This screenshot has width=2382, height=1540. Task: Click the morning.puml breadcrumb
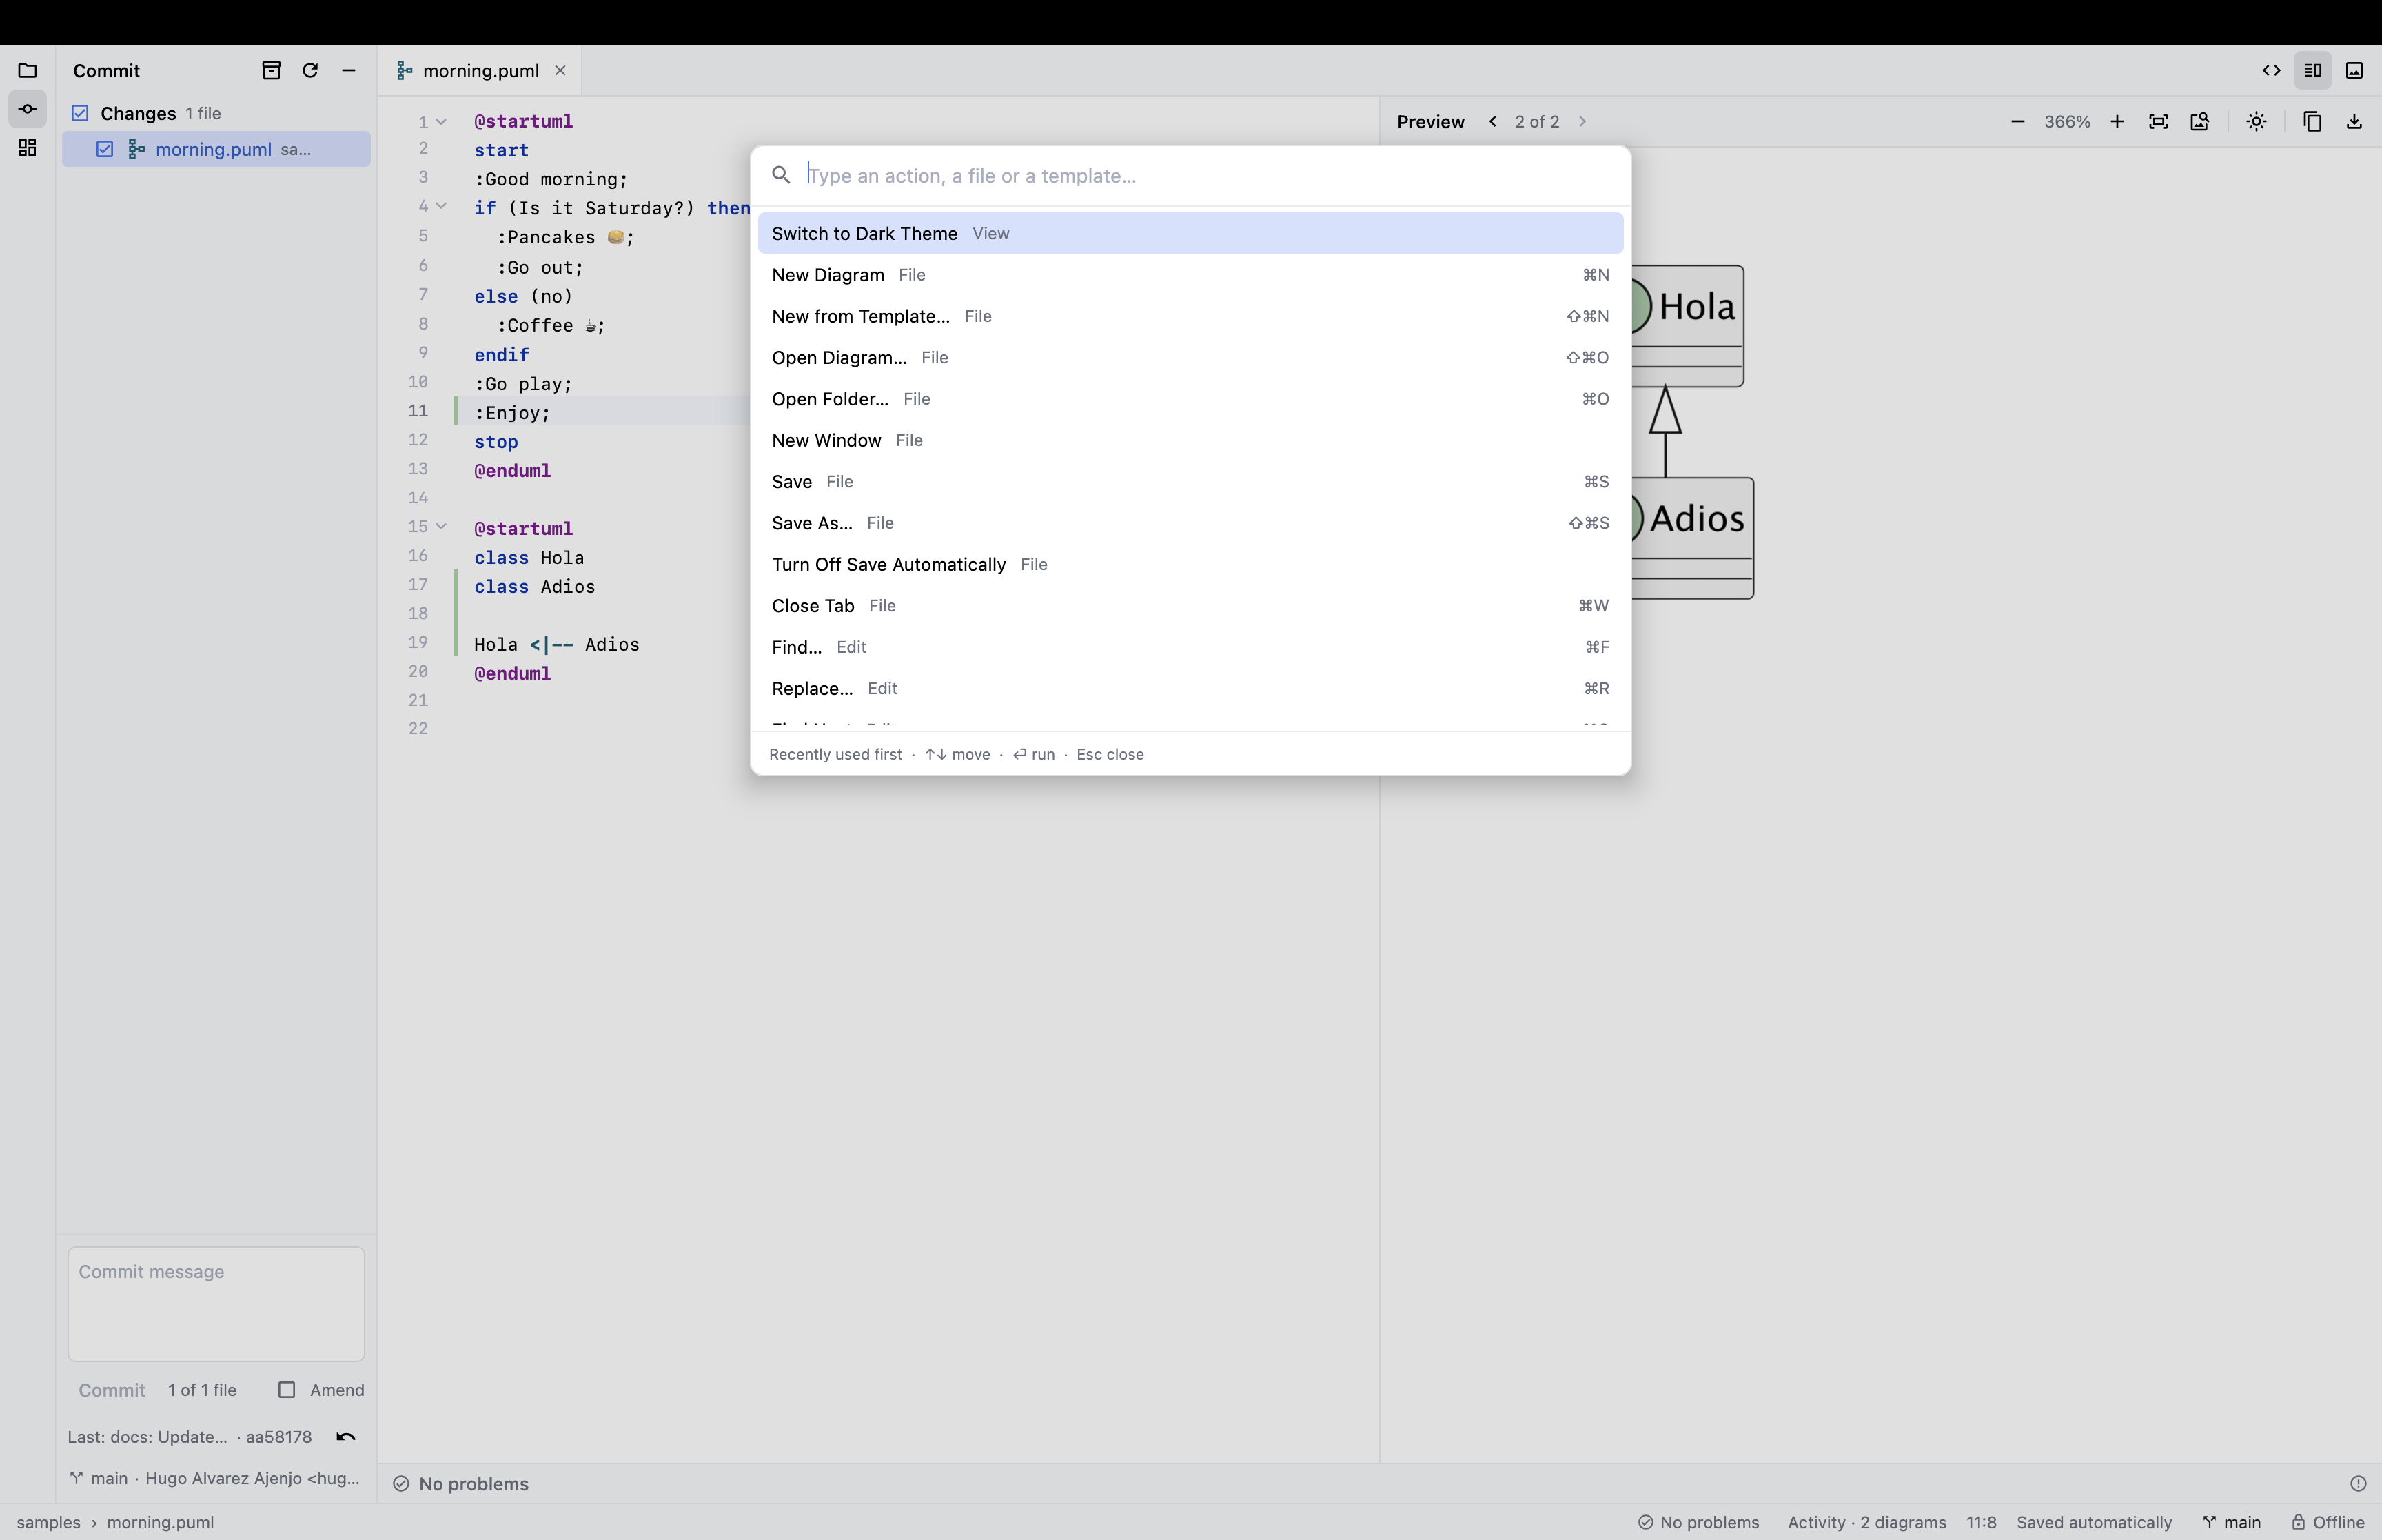tap(160, 1522)
